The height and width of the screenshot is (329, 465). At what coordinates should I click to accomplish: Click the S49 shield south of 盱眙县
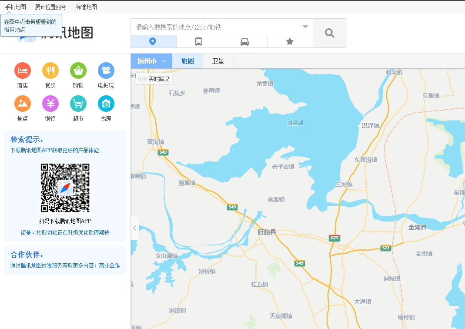[300, 263]
